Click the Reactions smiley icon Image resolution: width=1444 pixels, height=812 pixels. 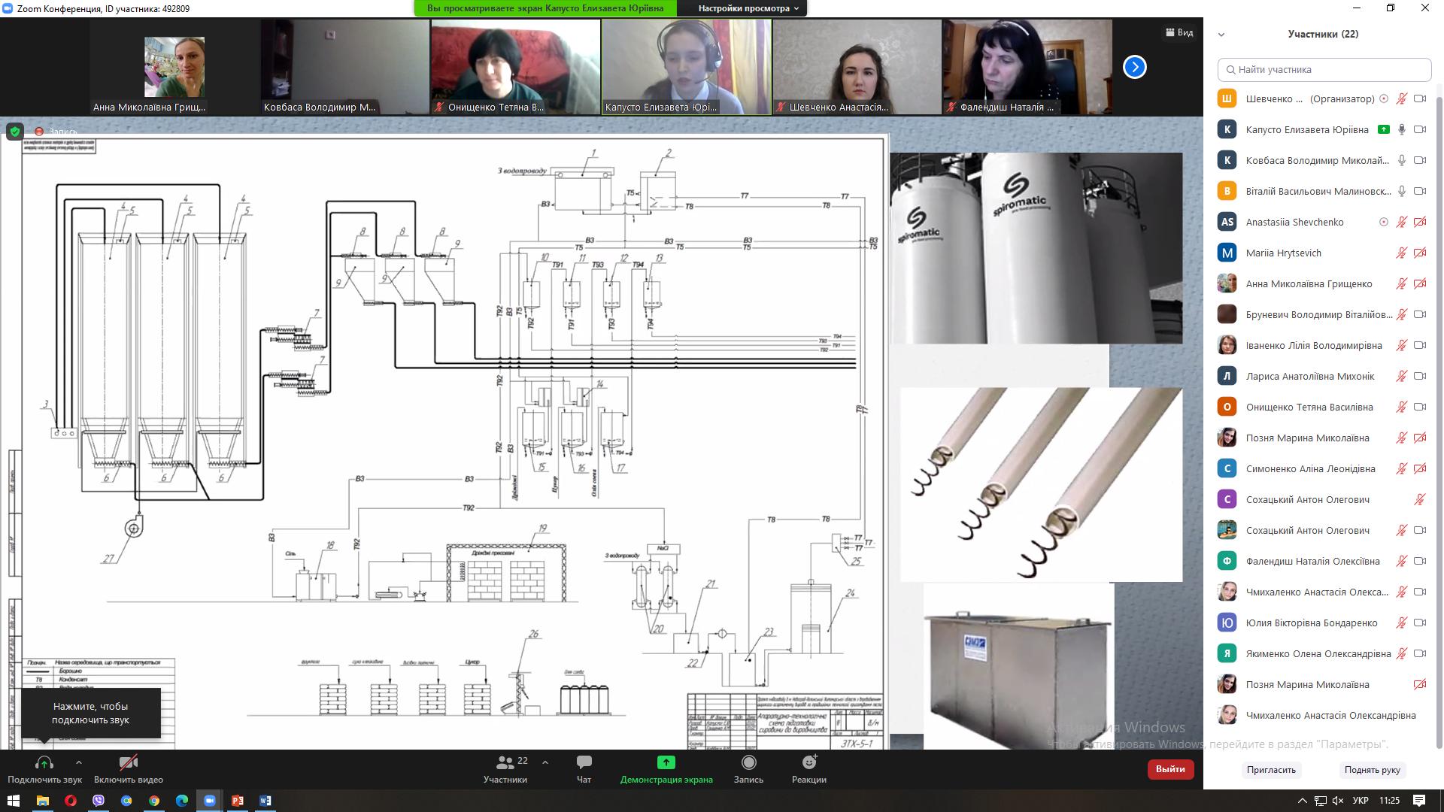tap(808, 762)
